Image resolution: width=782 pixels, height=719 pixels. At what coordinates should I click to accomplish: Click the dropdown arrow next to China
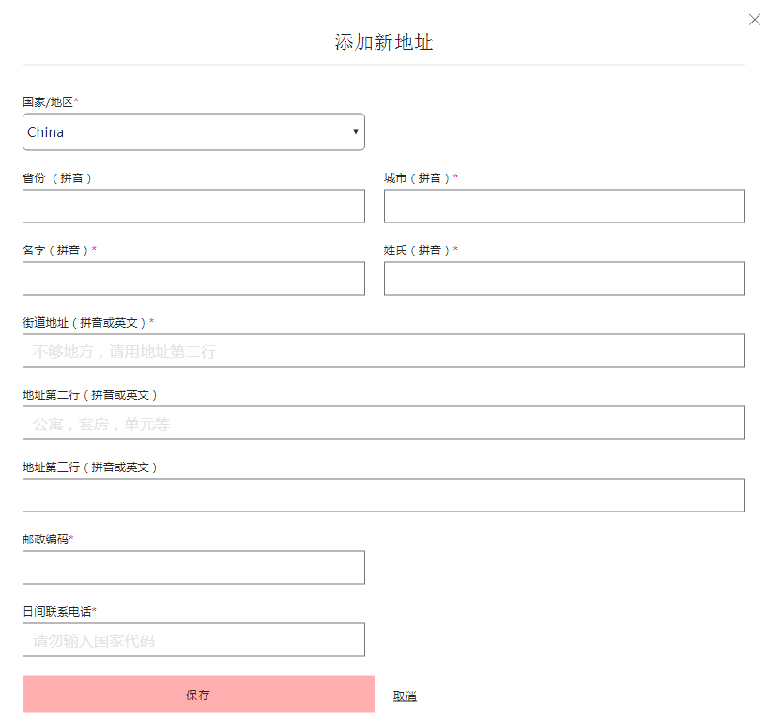[x=356, y=131]
